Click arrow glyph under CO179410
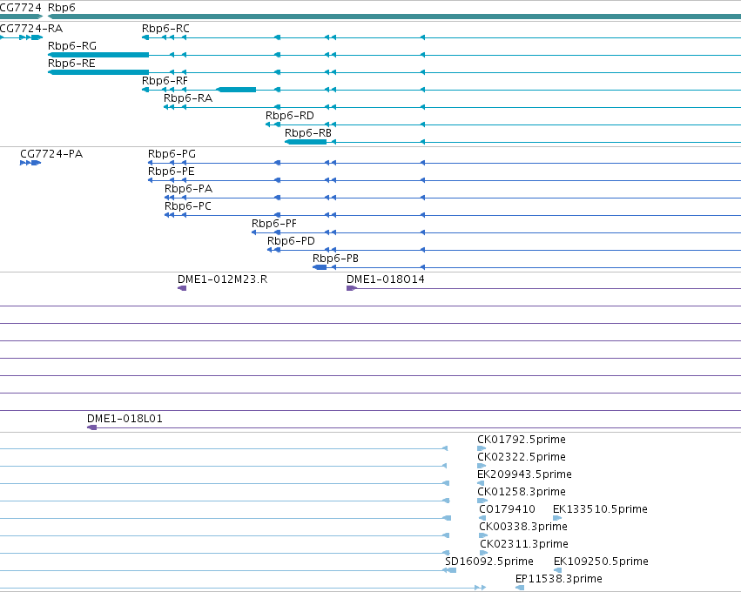This screenshot has height=592, width=741. [x=482, y=518]
